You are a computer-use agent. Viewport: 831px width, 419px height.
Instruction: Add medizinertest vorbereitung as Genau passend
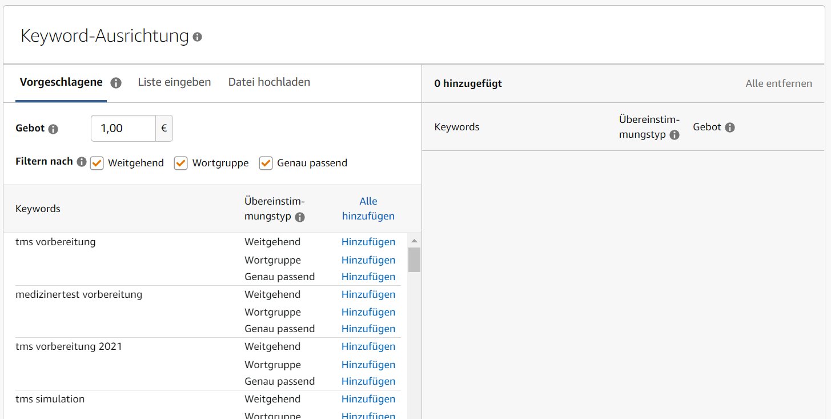click(368, 329)
